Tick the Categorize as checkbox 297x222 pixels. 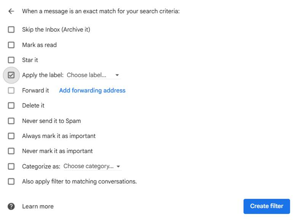pyautogui.click(x=11, y=166)
